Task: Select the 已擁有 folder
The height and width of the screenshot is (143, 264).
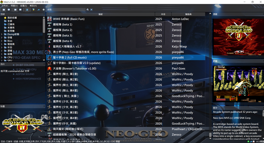Action: click(9, 24)
